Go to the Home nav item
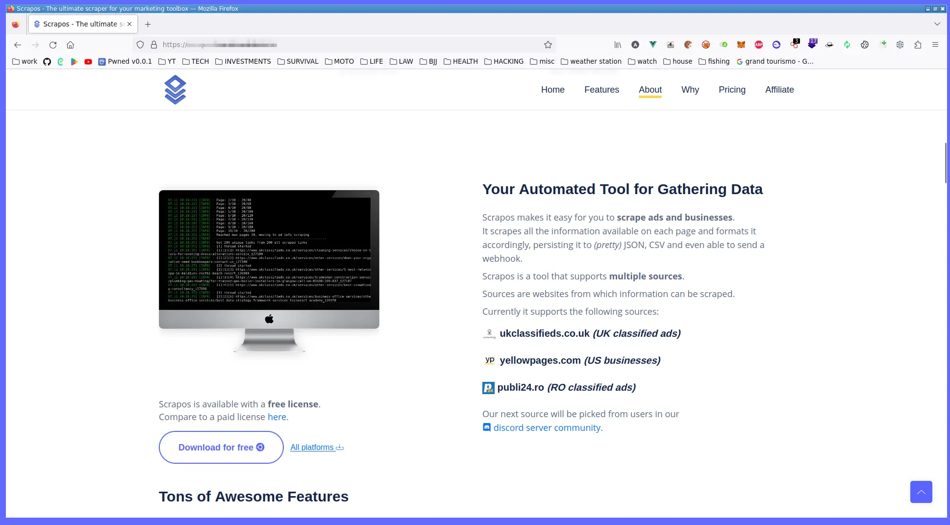The width and height of the screenshot is (950, 525). pos(553,90)
